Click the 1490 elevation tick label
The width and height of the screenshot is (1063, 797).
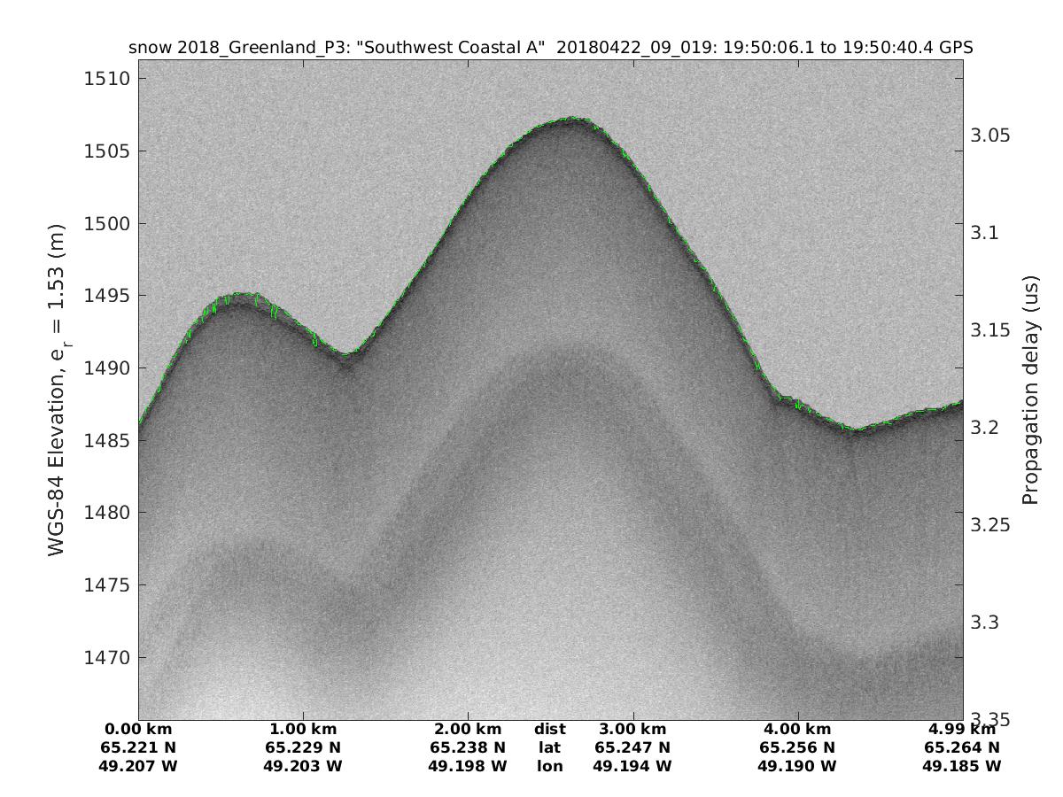tap(106, 368)
